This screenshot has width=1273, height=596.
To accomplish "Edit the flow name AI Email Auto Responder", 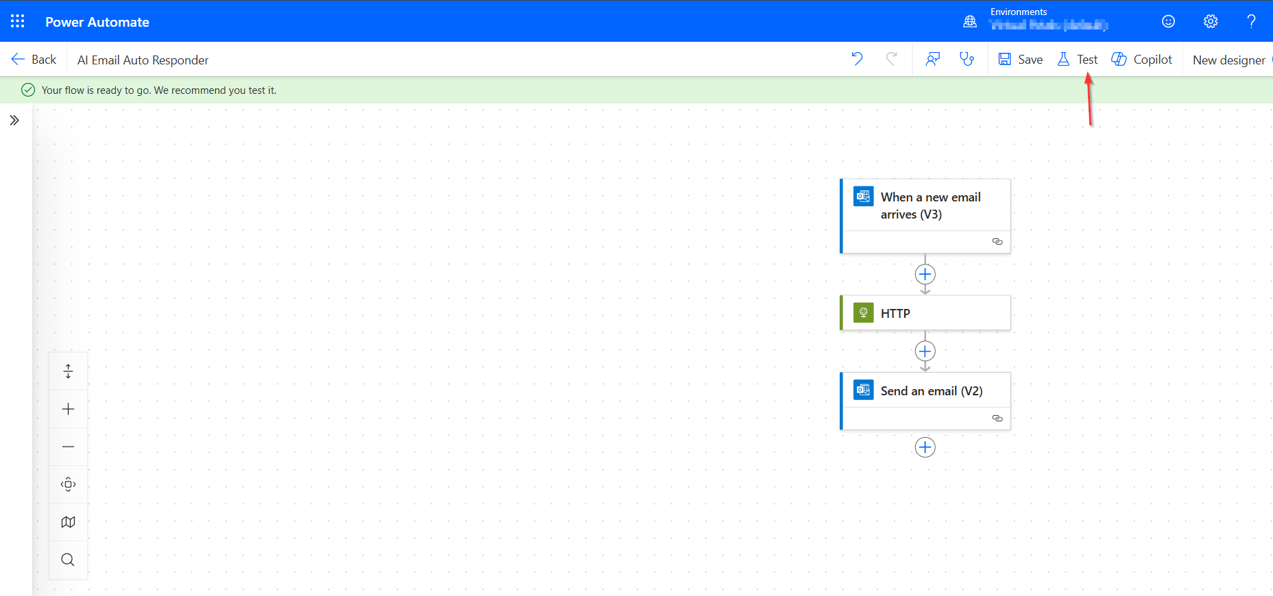I will tap(143, 60).
